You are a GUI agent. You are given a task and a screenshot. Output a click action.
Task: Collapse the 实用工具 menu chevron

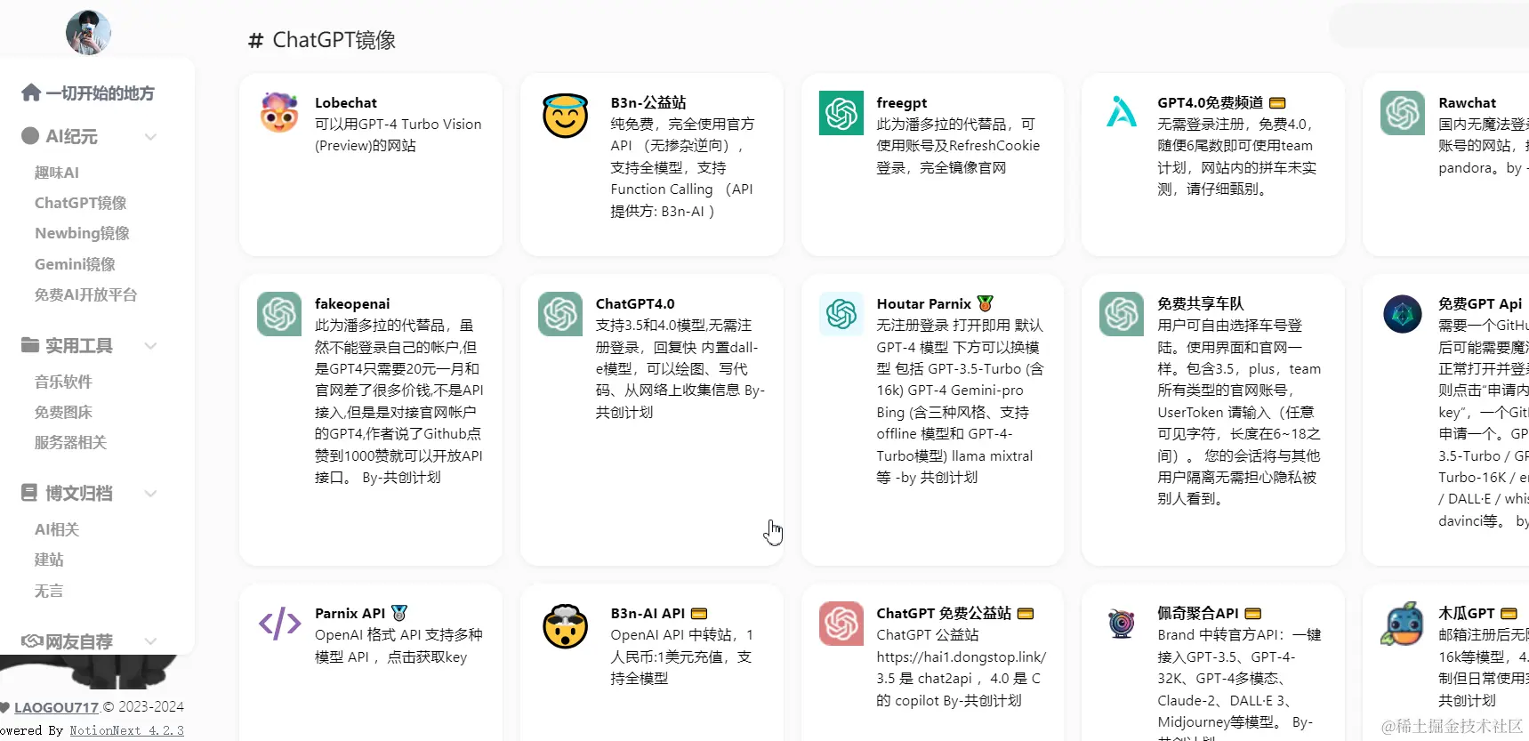click(150, 346)
